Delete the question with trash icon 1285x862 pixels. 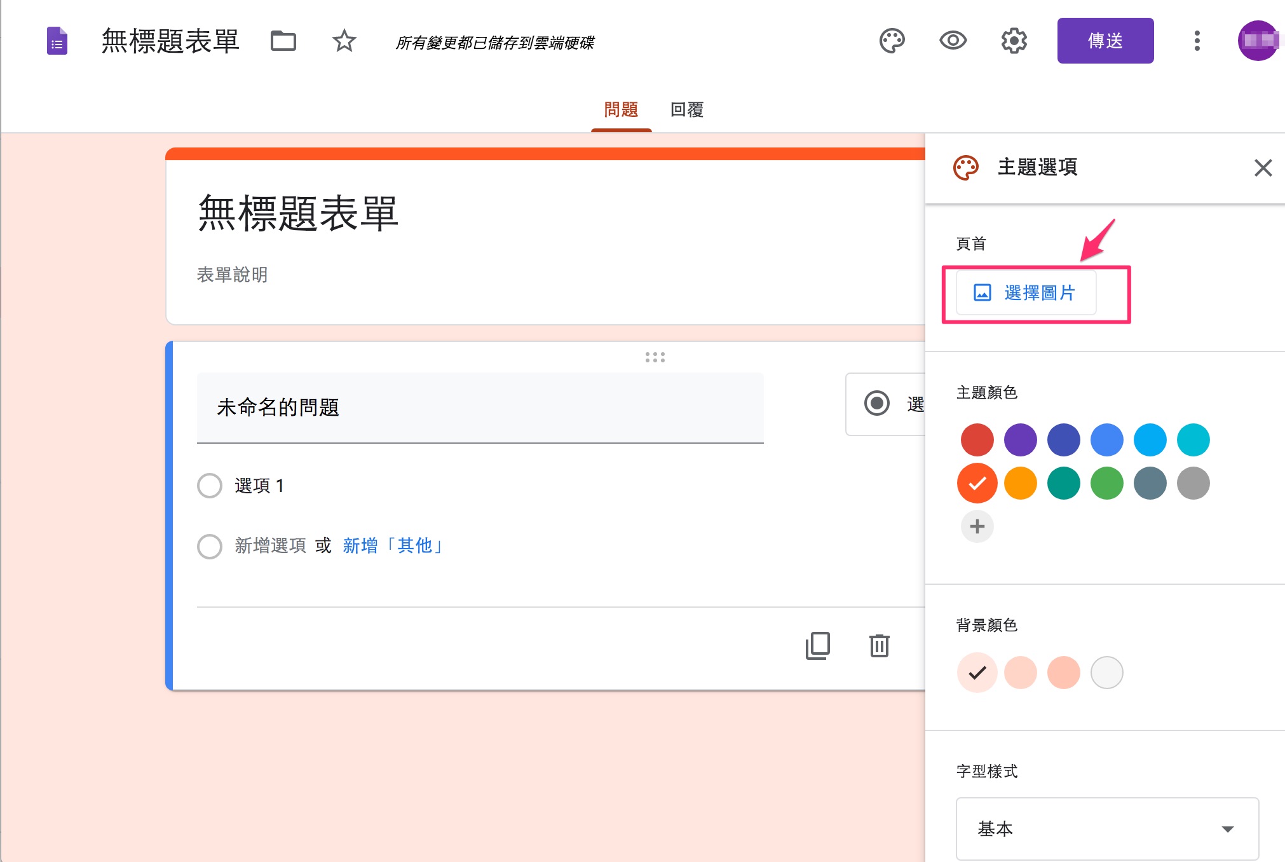(879, 645)
